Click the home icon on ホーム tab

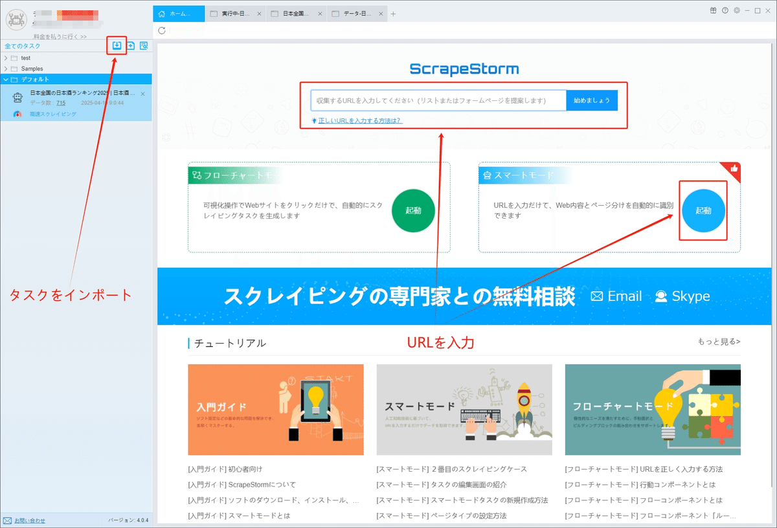163,14
